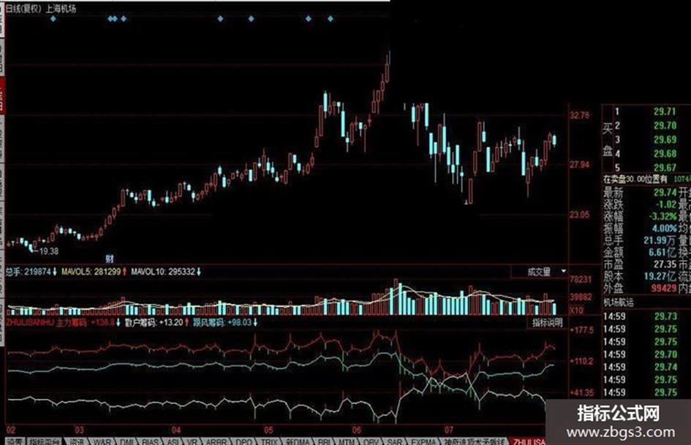This screenshot has width=691, height=445.
Task: Click the 27.94 price axis label
Action: pyautogui.click(x=580, y=165)
